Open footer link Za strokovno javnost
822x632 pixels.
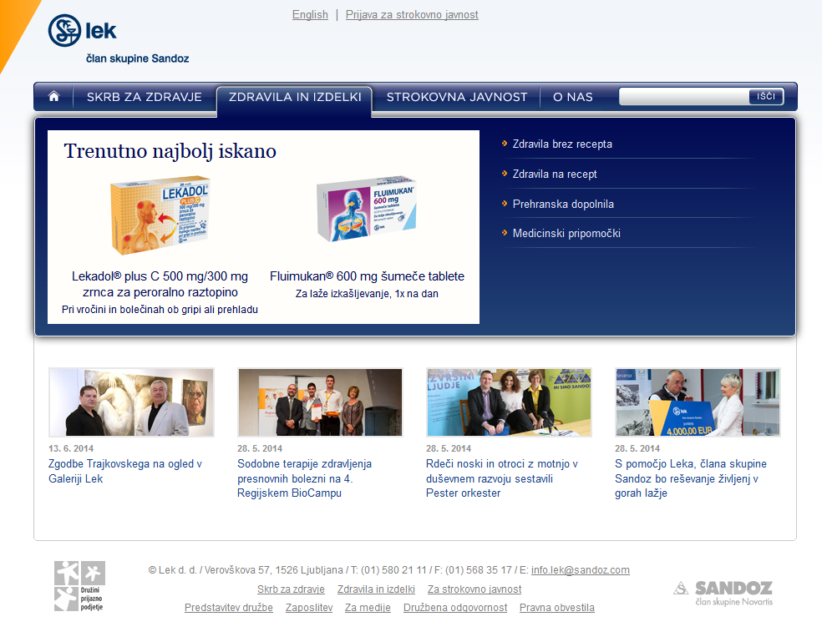pos(474,589)
